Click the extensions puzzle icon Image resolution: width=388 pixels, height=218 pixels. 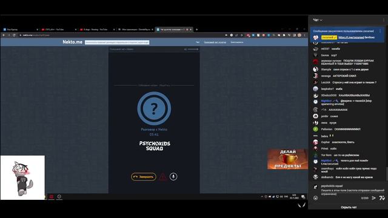(x=284, y=35)
